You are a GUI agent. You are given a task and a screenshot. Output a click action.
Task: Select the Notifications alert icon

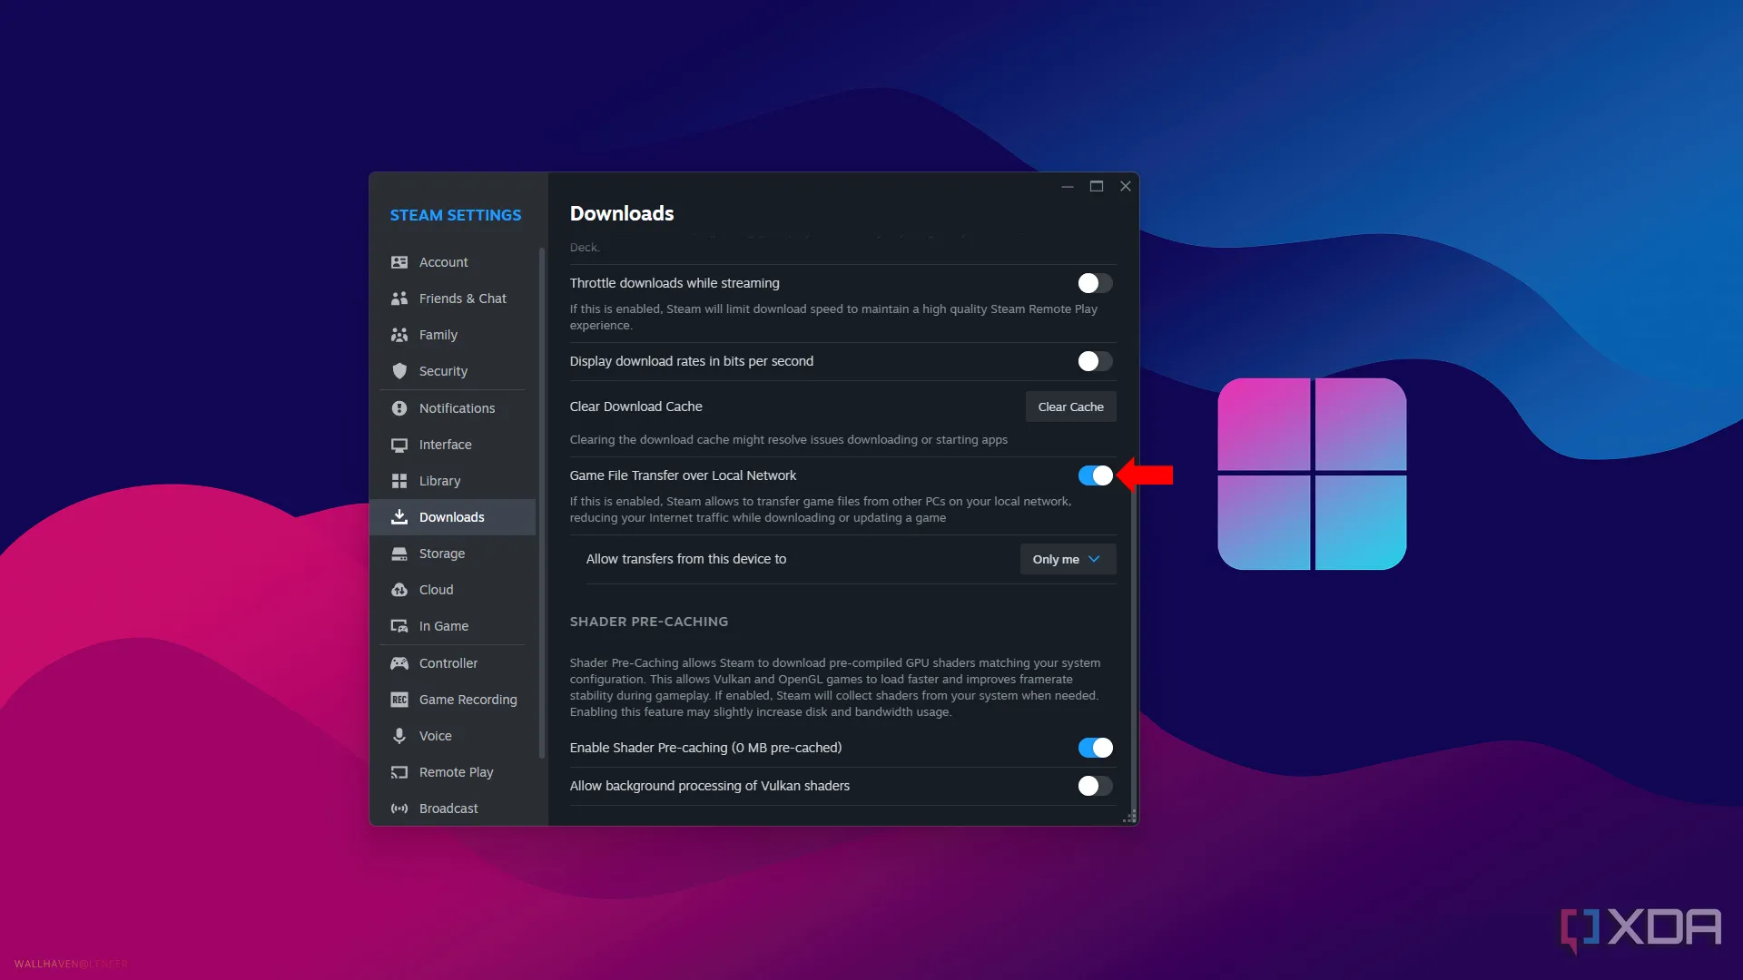point(399,408)
